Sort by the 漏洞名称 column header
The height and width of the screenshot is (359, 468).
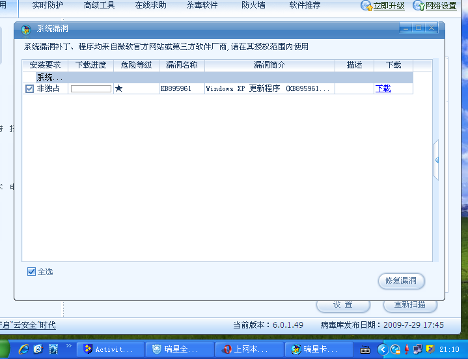click(182, 65)
